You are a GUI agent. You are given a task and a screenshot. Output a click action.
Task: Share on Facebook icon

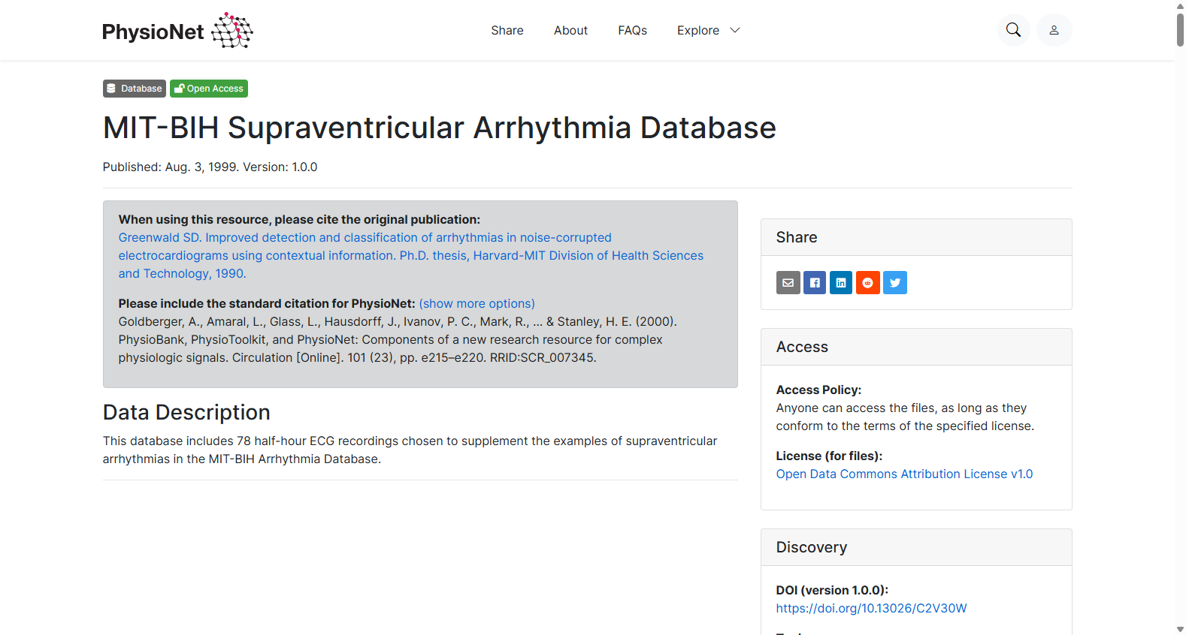click(815, 283)
